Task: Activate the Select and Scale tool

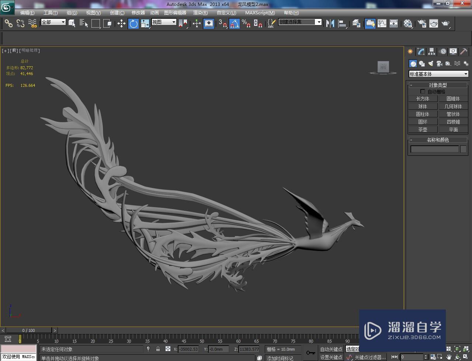Action: [x=145, y=24]
